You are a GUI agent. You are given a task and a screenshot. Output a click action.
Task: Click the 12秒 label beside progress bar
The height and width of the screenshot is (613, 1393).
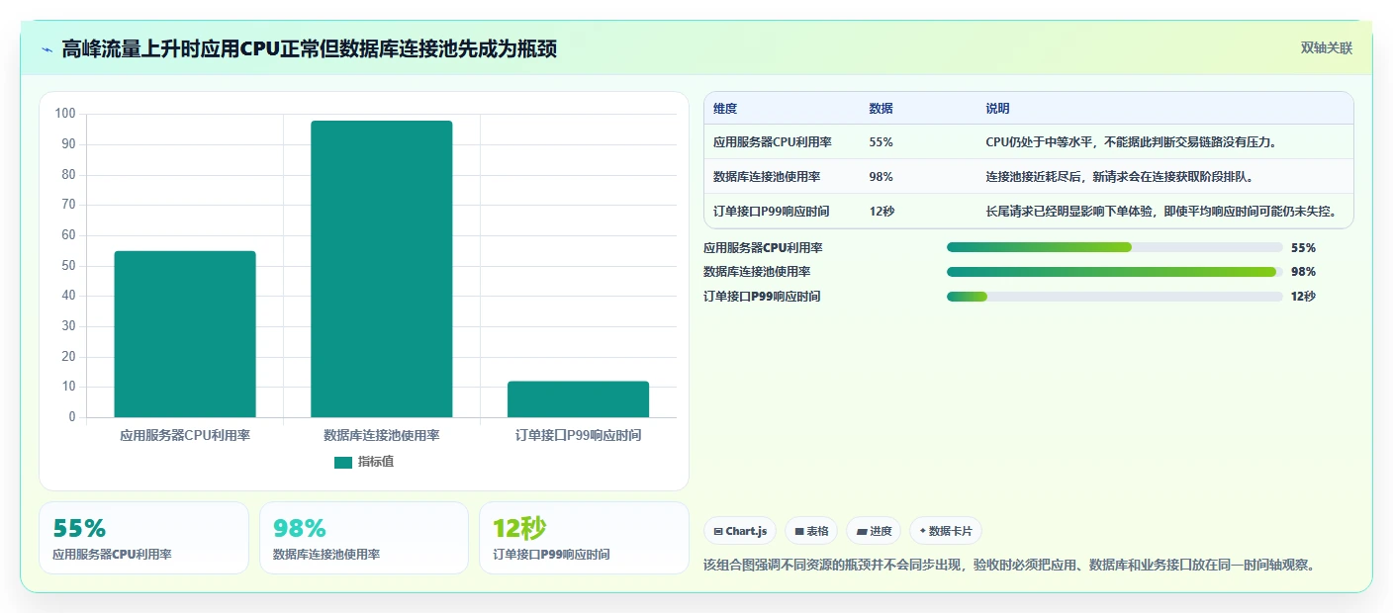coord(1303,297)
